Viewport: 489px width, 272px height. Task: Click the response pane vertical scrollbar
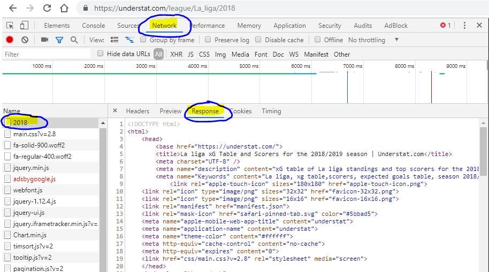click(483, 151)
